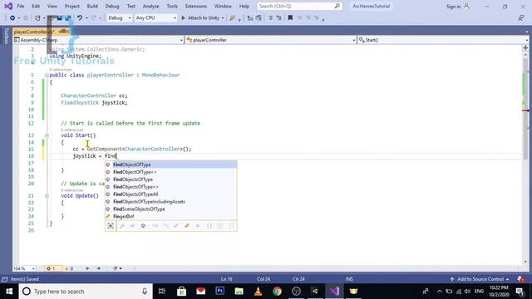
Task: Toggle the IntelliSense target-type filter icon
Action: coord(111,226)
